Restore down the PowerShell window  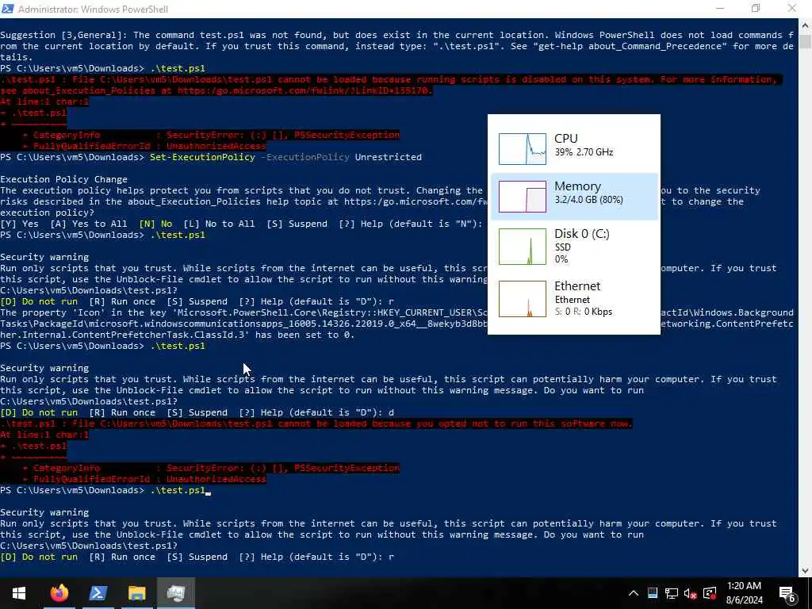756,9
